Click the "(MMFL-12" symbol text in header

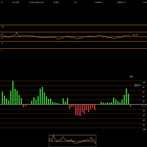click(121, 2)
